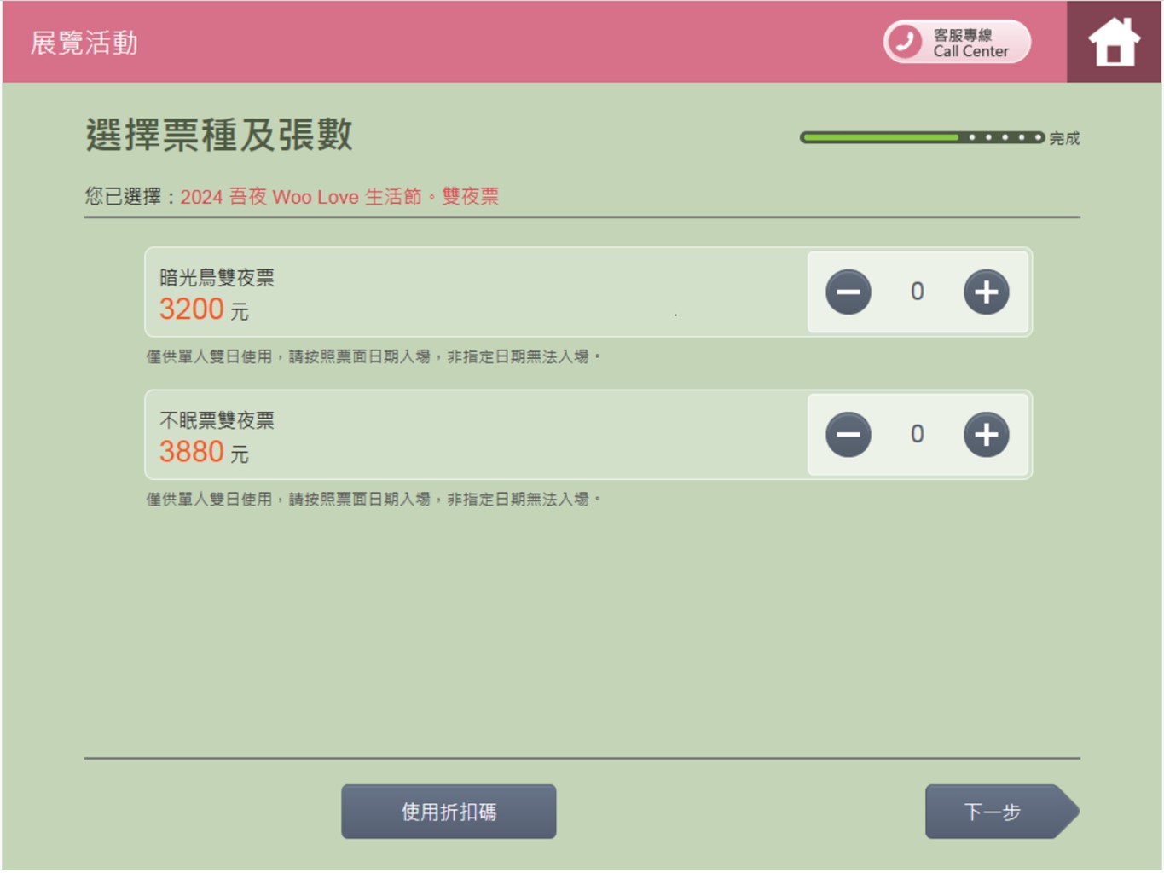1164x873 pixels.
Task: Click the green step progress bar
Action: (921, 137)
